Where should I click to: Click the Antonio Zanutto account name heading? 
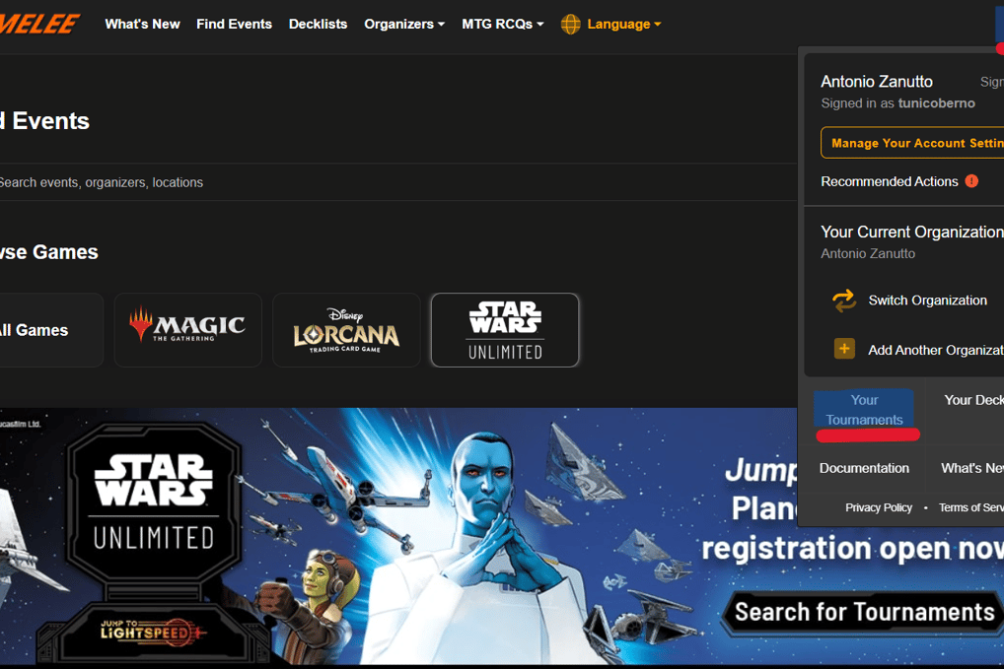tap(877, 81)
